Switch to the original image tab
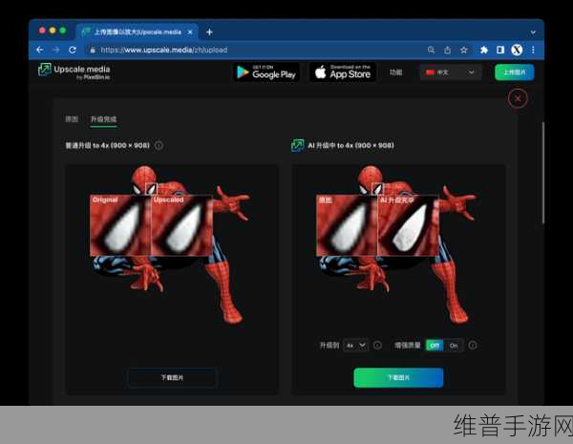The height and width of the screenshot is (444, 573). point(72,118)
